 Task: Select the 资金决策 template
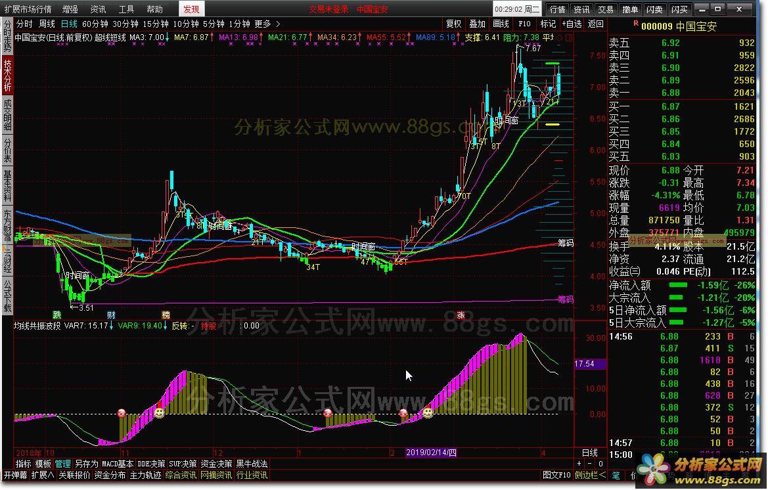click(217, 464)
